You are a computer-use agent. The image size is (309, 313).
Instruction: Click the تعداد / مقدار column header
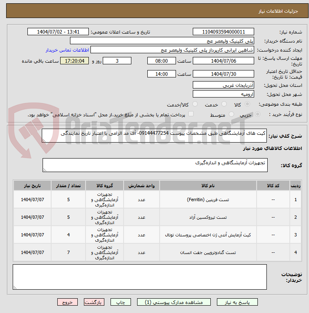(x=68, y=186)
